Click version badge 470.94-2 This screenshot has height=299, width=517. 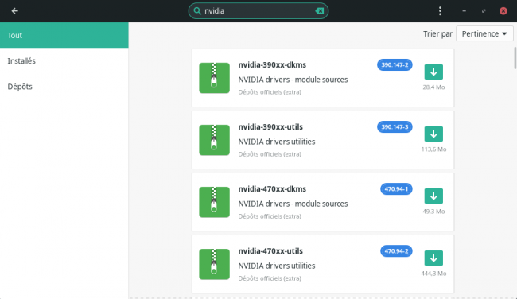point(396,250)
